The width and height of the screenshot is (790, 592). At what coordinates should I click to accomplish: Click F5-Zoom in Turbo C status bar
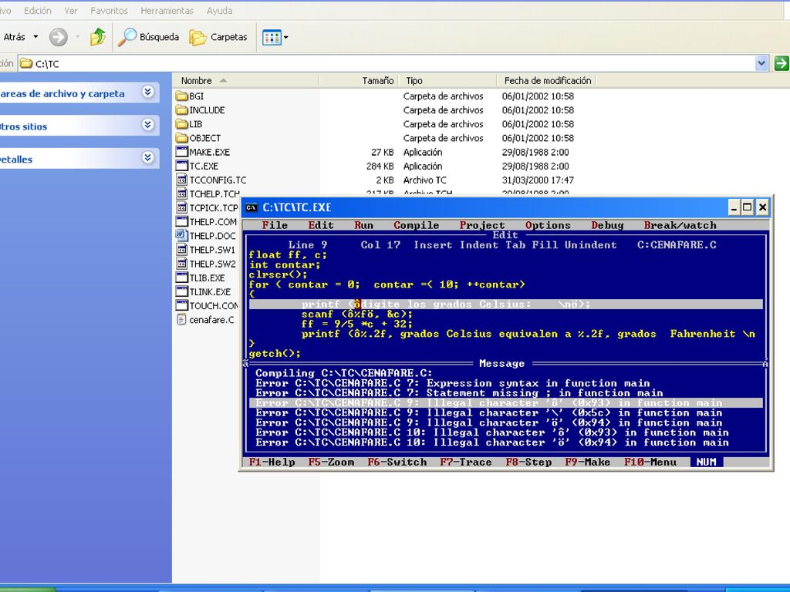331,462
